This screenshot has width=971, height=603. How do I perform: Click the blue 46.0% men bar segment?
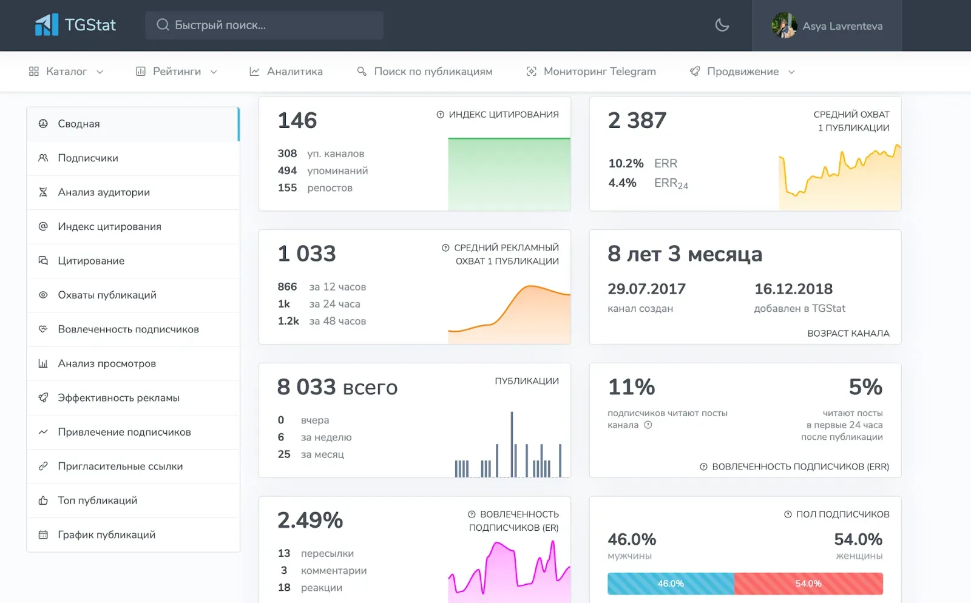click(x=671, y=584)
